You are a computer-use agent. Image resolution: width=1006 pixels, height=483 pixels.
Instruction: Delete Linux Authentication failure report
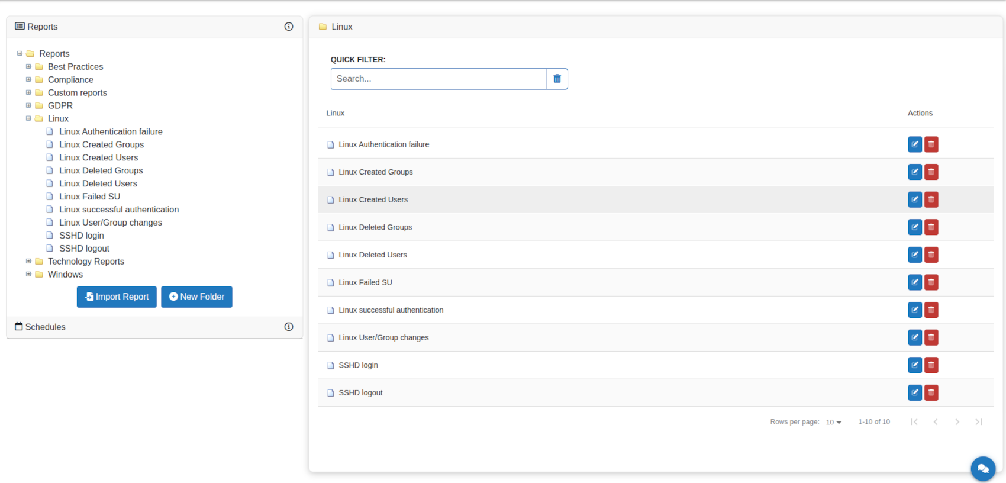[931, 144]
